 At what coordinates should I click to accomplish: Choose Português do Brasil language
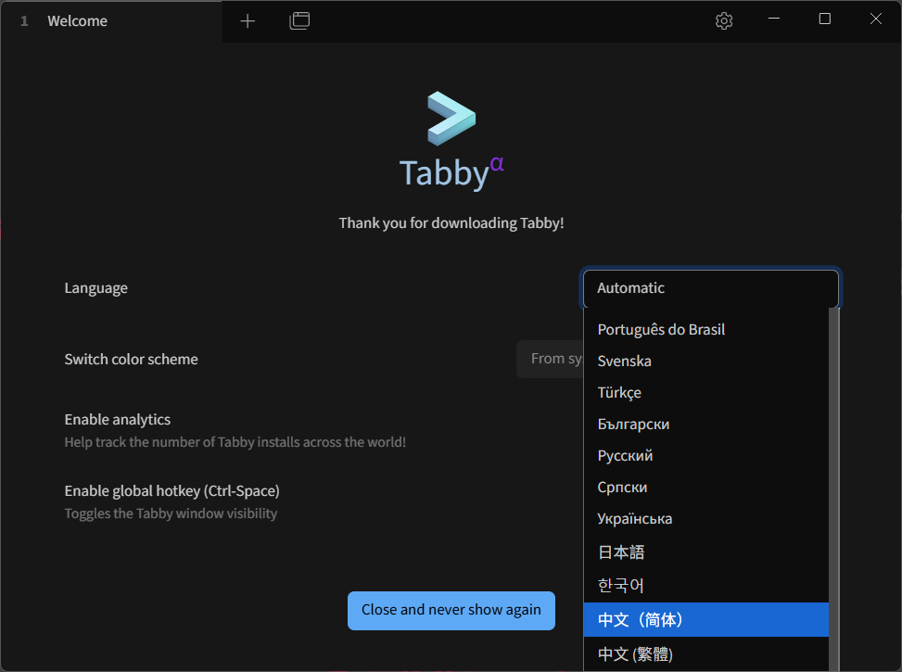(705, 330)
